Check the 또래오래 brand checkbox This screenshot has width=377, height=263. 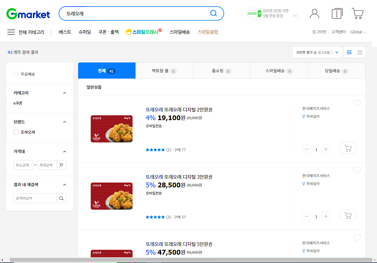click(16, 132)
